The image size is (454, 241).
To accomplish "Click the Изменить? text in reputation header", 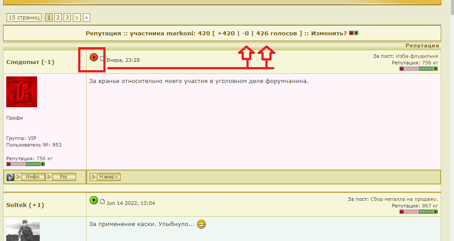I will [x=329, y=33].
